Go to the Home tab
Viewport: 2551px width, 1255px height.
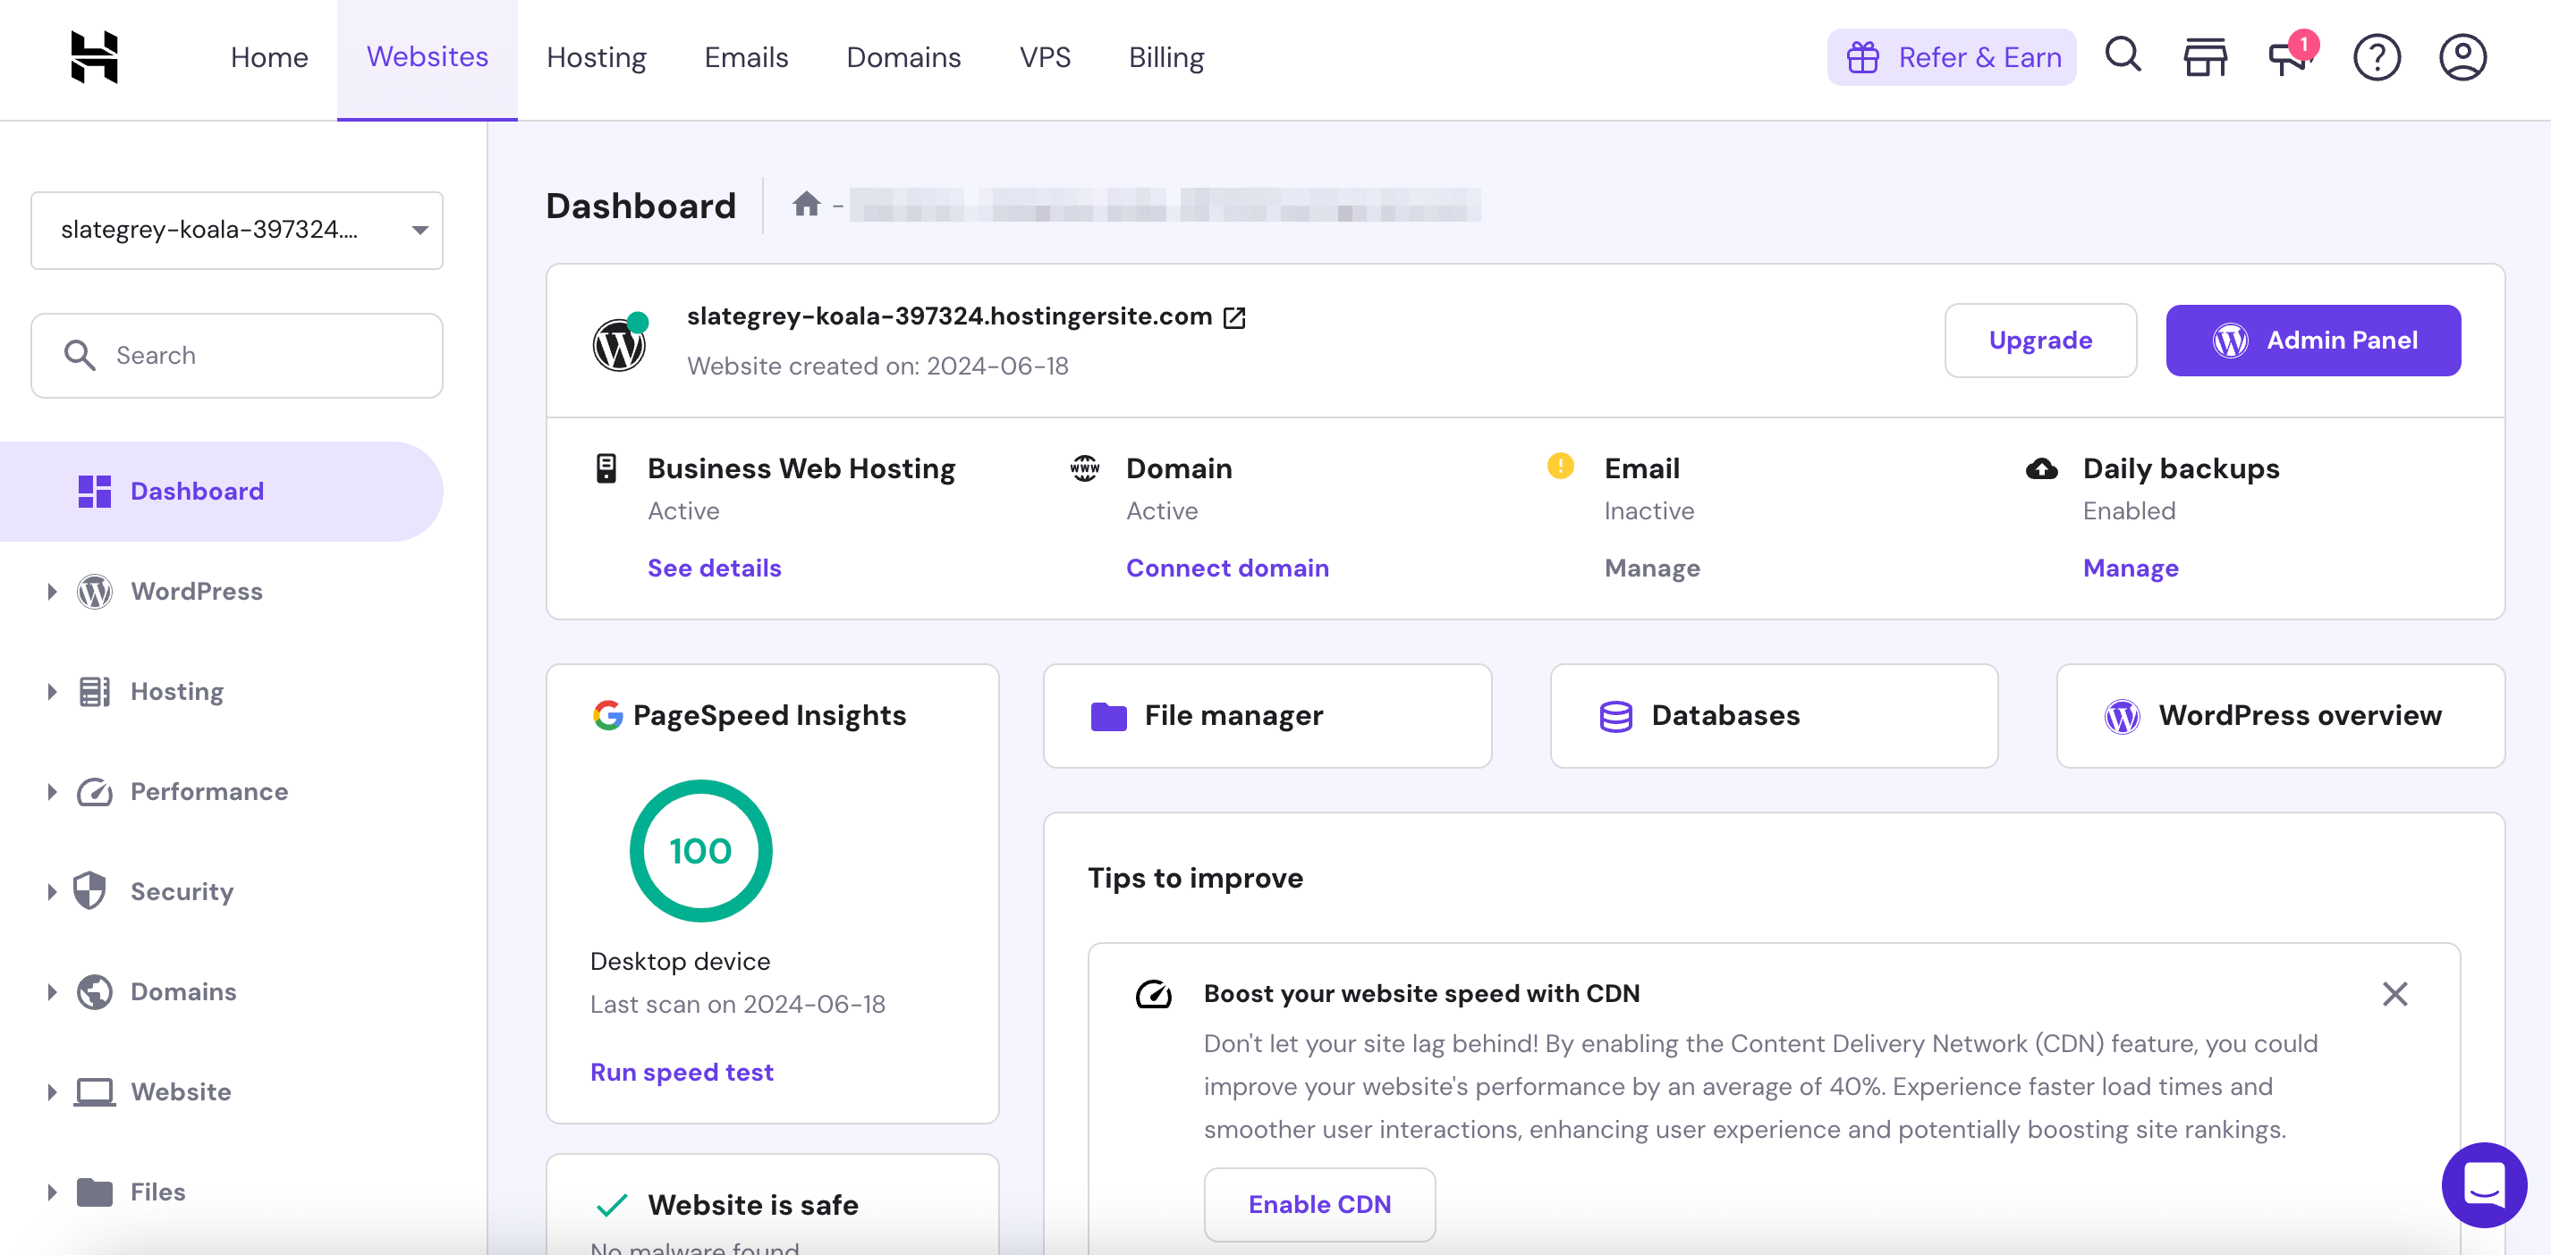268,57
